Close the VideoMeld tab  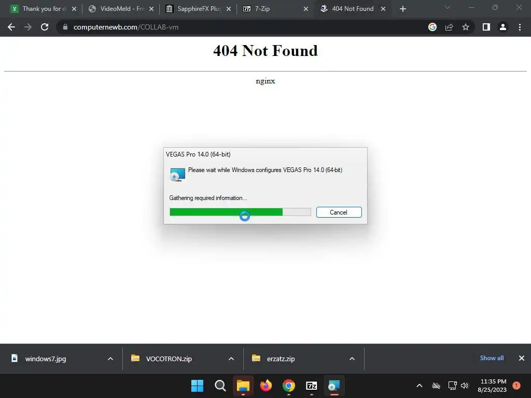pyautogui.click(x=151, y=9)
